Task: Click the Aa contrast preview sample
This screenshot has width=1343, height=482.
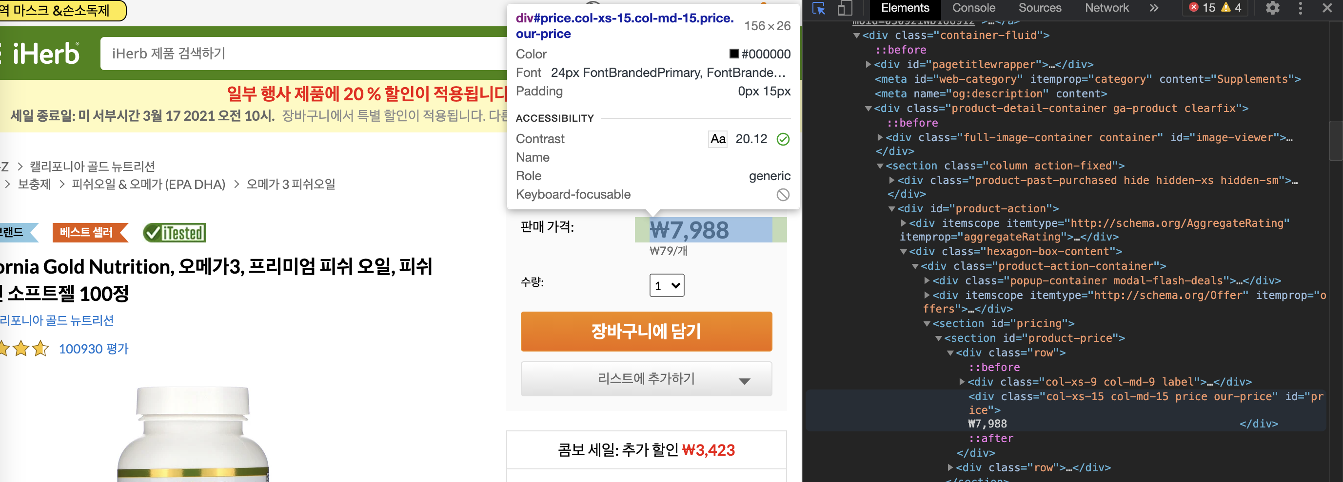Action: (718, 139)
